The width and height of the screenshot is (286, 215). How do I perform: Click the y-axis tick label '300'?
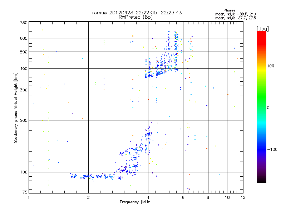[x=24, y=90]
